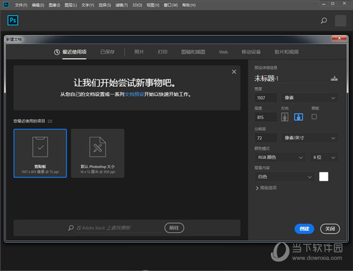The width and height of the screenshot is (353, 271).
Task: Switch to the Web tab
Action: tap(224, 52)
